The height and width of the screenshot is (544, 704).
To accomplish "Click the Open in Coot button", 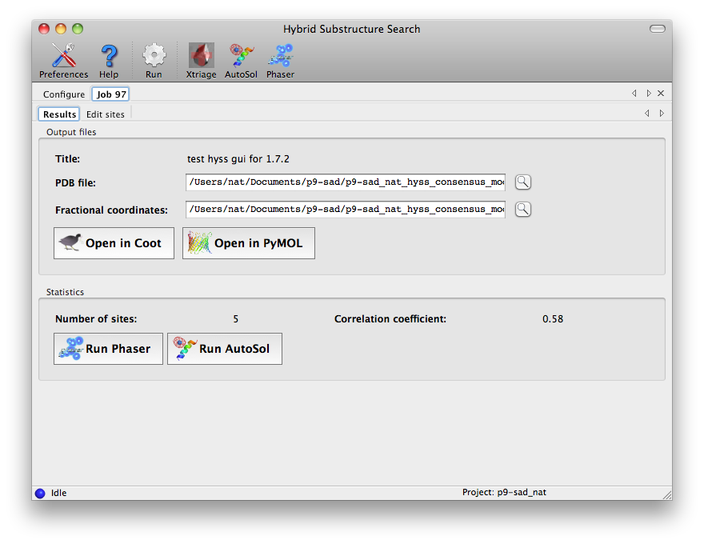I will (x=114, y=243).
